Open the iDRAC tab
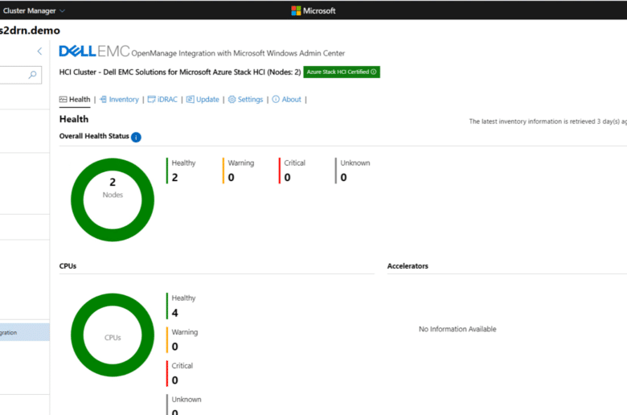 coord(162,100)
